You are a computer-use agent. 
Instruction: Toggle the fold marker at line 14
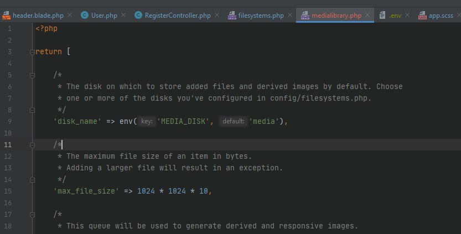pos(32,180)
